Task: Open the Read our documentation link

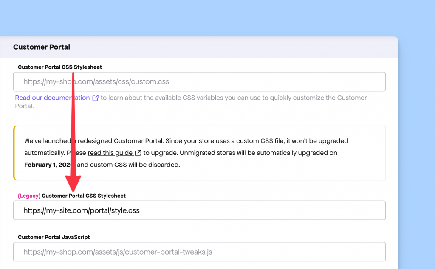Action: (x=52, y=98)
